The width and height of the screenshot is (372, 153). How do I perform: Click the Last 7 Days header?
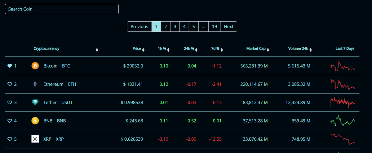345,49
